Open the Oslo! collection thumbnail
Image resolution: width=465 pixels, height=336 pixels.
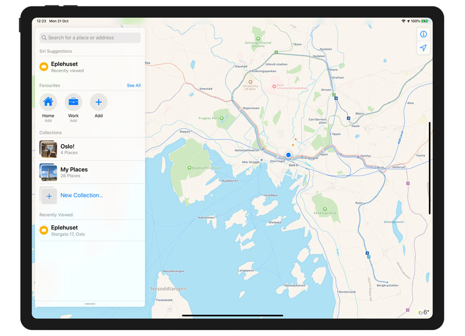click(x=48, y=149)
